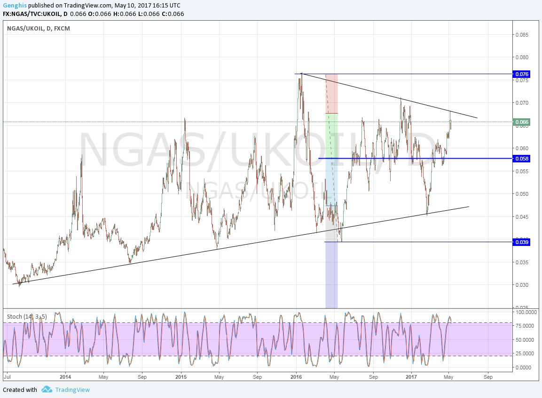Select the 0.066 current price label
The image size is (542, 398).
pyautogui.click(x=521, y=122)
